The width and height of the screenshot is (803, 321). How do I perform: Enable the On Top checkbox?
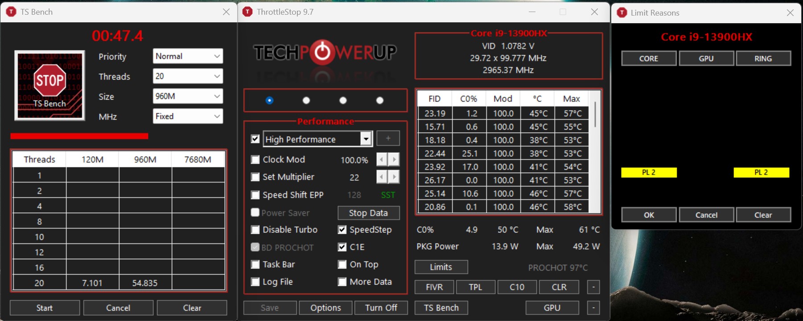coord(342,264)
